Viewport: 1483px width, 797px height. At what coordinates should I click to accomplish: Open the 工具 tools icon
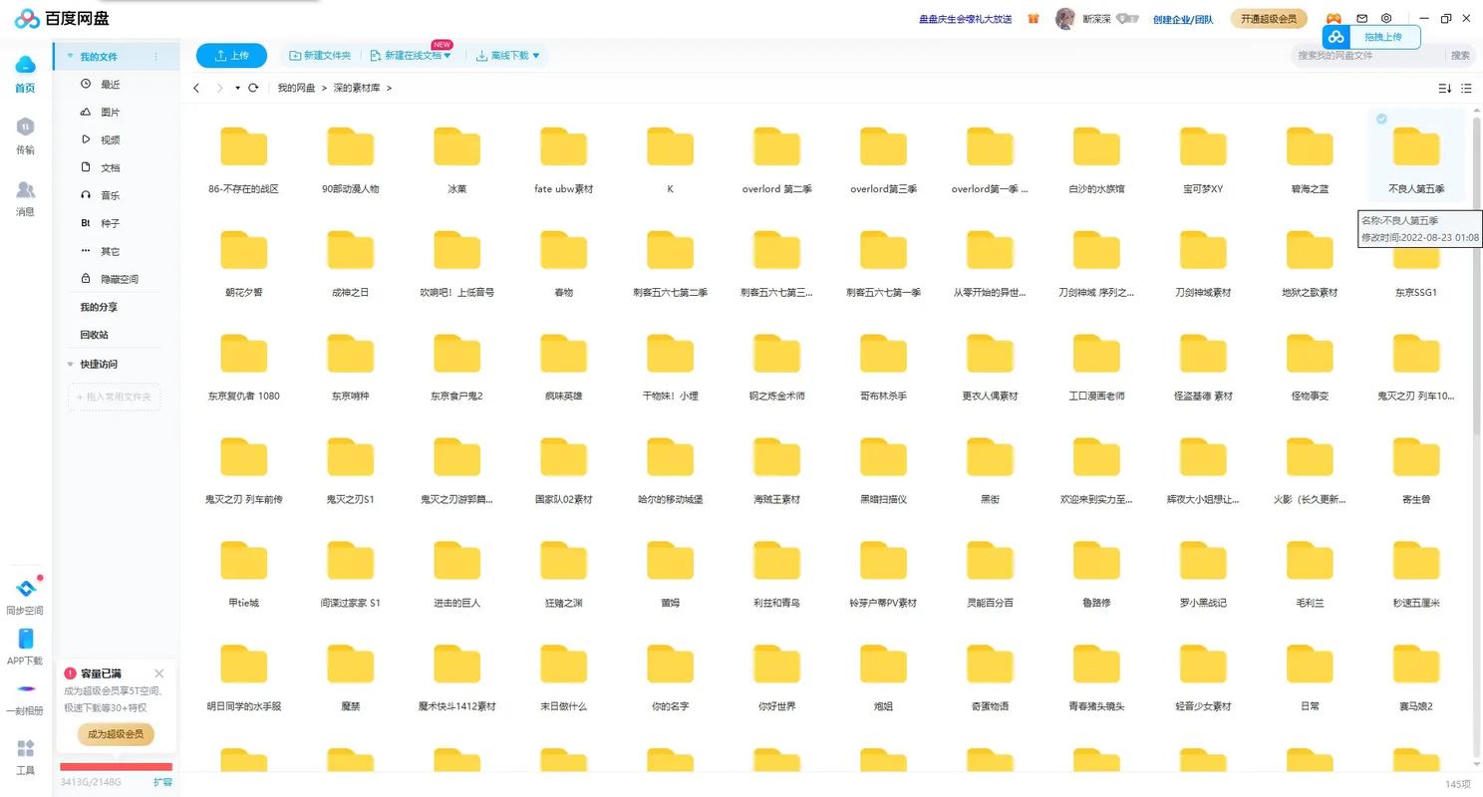tap(25, 749)
